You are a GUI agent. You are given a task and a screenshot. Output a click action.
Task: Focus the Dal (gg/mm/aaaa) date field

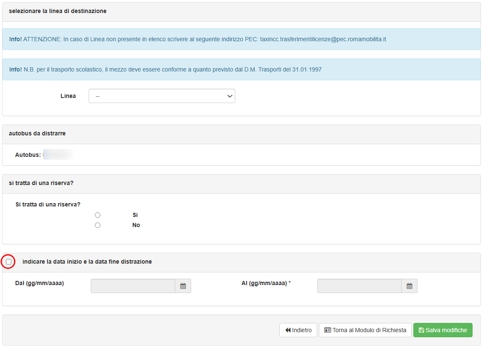point(133,286)
